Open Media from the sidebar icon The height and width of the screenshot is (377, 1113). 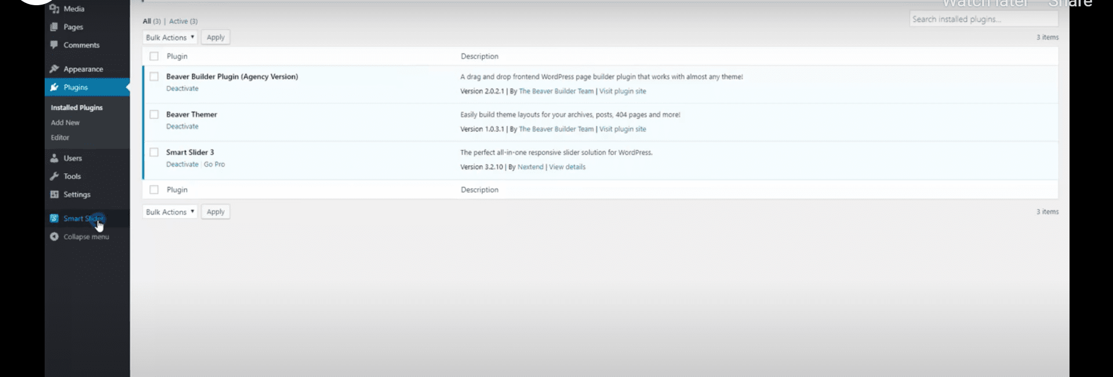pyautogui.click(x=54, y=9)
